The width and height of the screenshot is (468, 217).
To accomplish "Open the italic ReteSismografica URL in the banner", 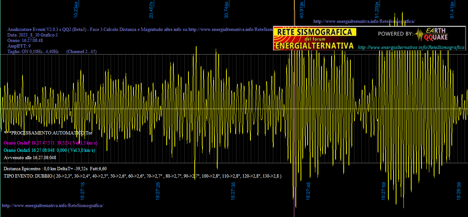I will pos(411,47).
